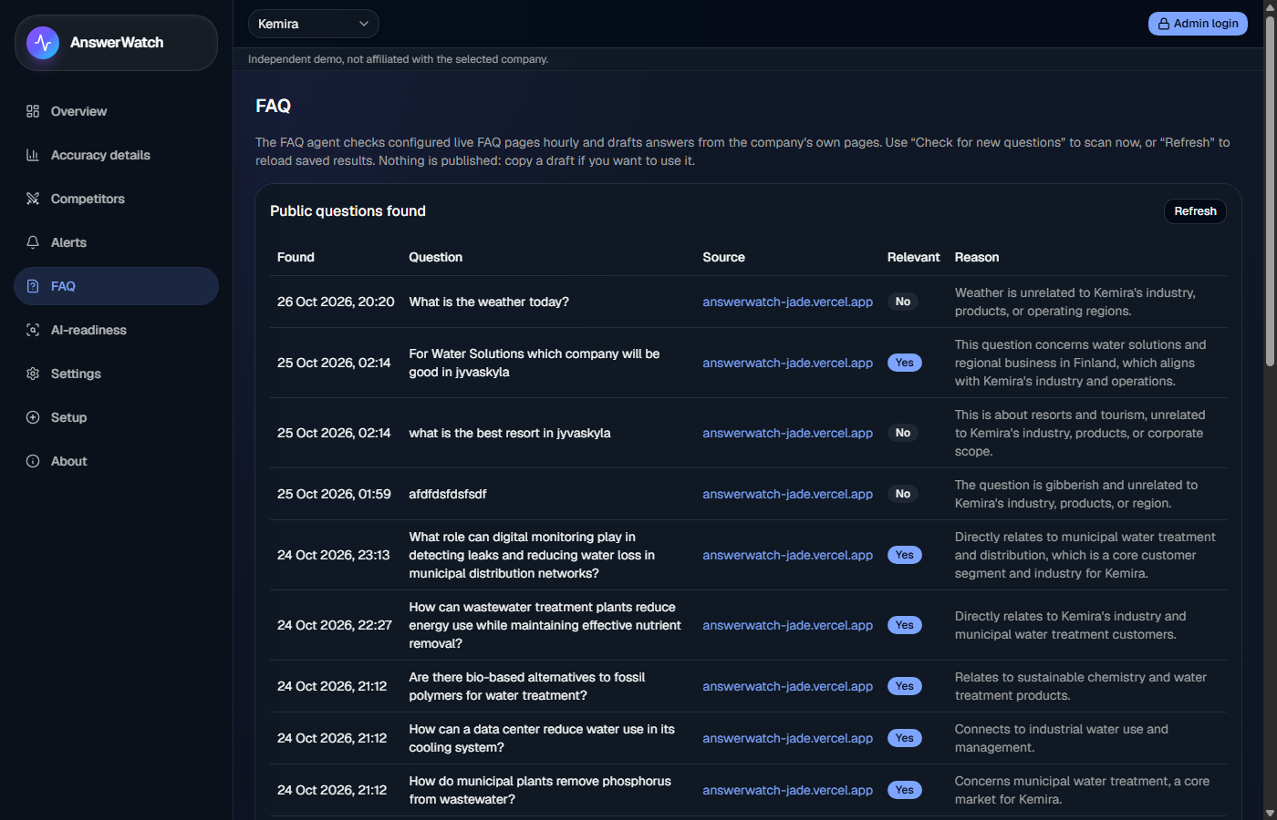1277x820 pixels.
Task: Click the '24 Oct 2026, 23:13' timestamp
Action: [333, 555]
